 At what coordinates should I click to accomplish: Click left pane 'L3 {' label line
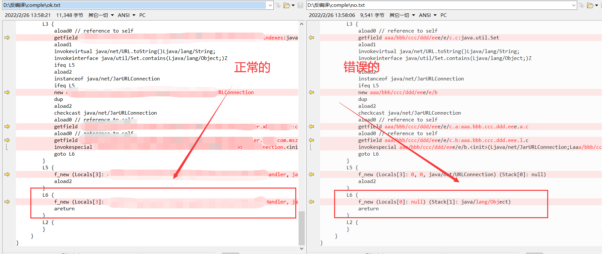pyautogui.click(x=48, y=24)
